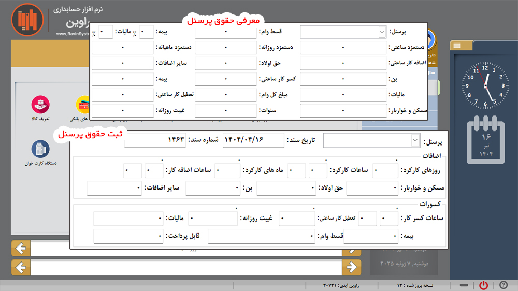Open the card reader device (دستگاه کارت خوان) icon
The height and width of the screenshot is (291, 518).
[40, 149]
